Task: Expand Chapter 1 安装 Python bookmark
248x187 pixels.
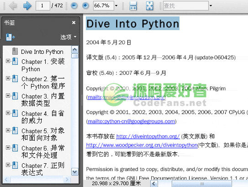Action: coord(8,61)
